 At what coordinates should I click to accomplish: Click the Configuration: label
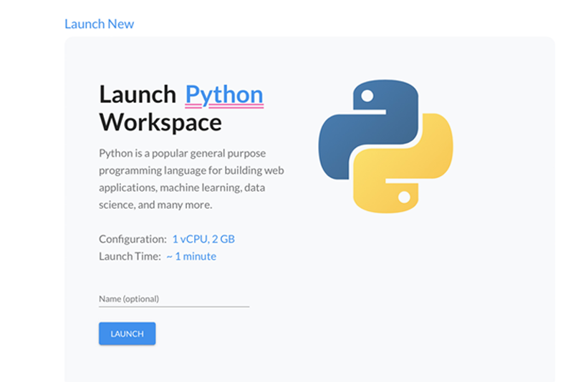pos(133,239)
